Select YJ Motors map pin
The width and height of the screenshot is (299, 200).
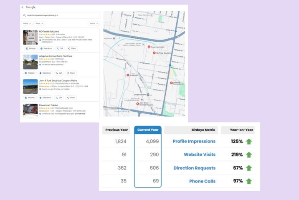(x=128, y=75)
